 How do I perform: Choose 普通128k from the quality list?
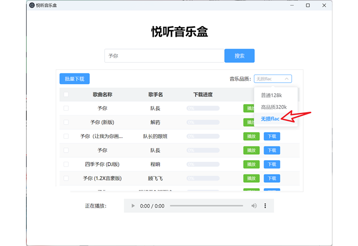pos(271,95)
